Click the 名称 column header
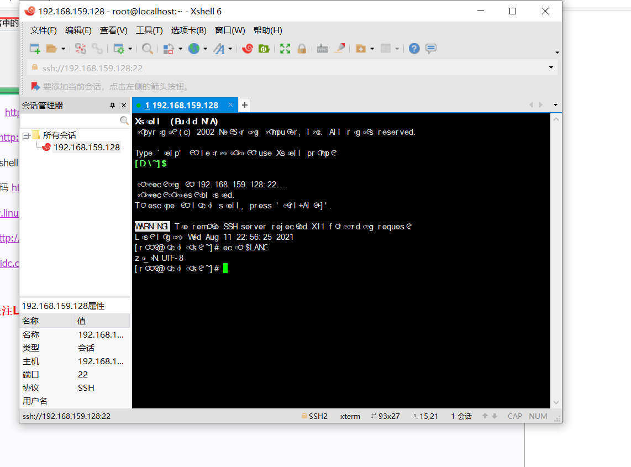Screen dimensions: 631x467 [x=48, y=321]
